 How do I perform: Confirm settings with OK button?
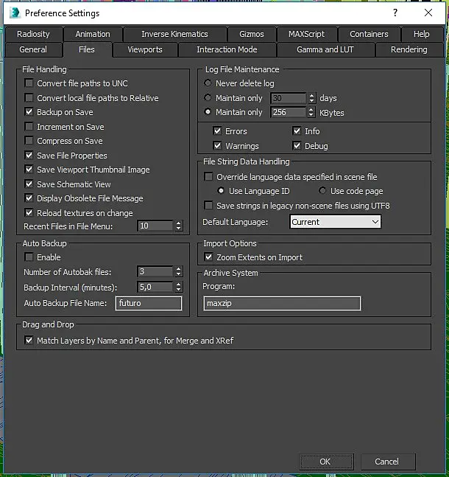[327, 462]
